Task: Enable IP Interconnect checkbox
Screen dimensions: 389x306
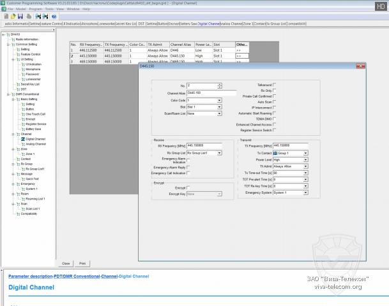Action: (x=275, y=108)
